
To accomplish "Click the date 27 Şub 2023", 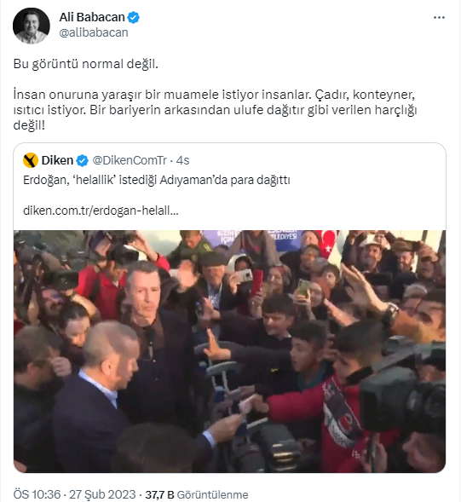I will click(x=102, y=494).
